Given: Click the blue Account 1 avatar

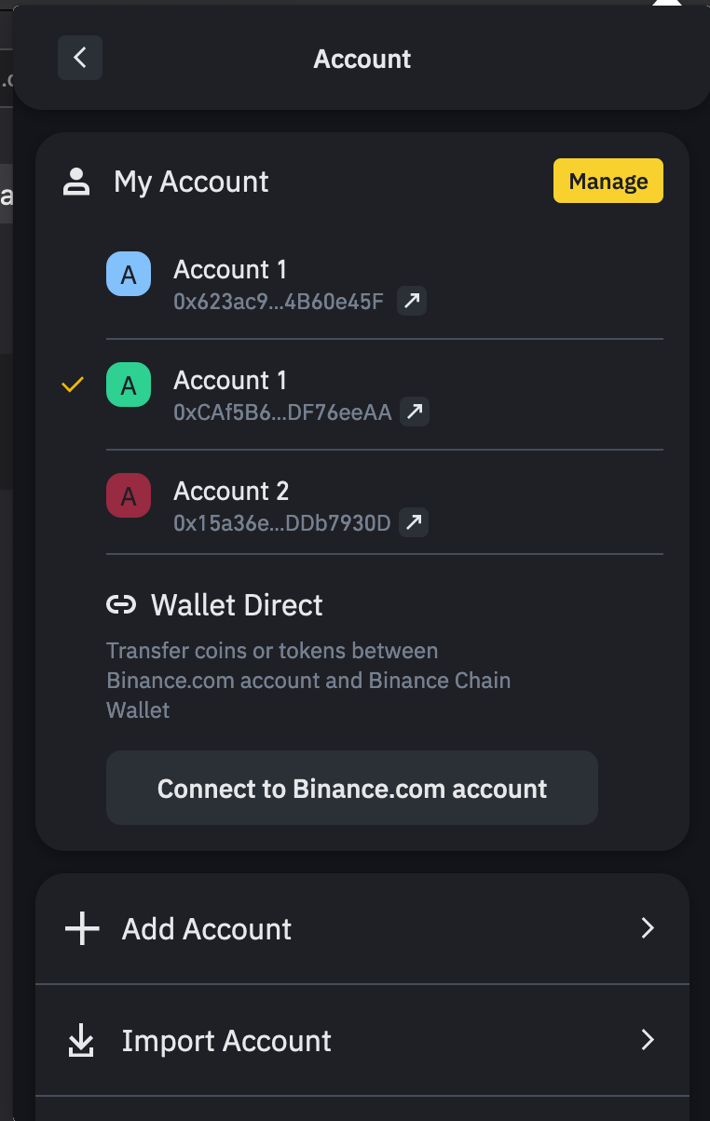Looking at the screenshot, I should pos(129,275).
